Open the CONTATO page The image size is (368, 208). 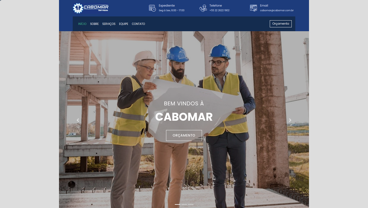point(138,24)
